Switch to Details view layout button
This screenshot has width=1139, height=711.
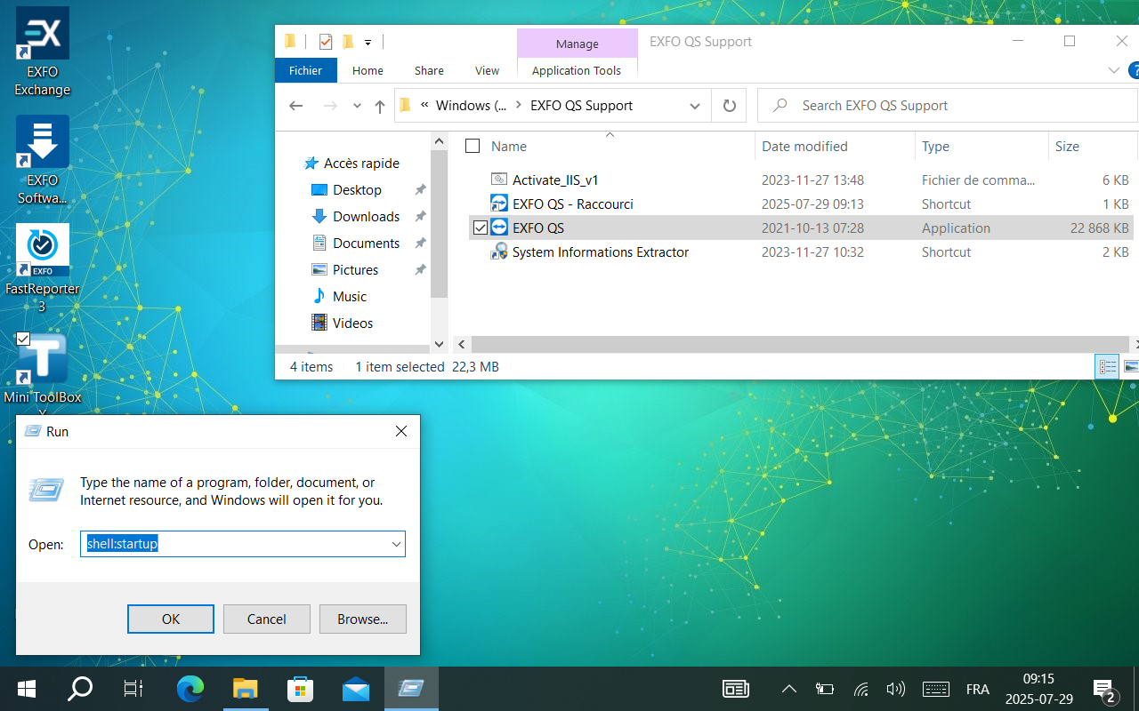pos(1107,366)
